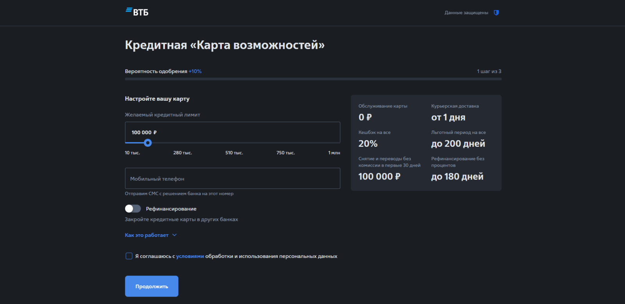This screenshot has height=304, width=625.
Task: Click the "20%" cashback value
Action: click(x=368, y=144)
